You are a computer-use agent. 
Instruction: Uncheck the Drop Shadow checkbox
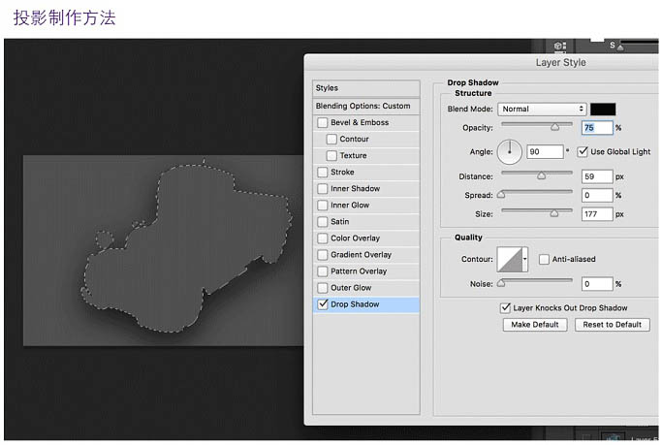pyautogui.click(x=323, y=304)
